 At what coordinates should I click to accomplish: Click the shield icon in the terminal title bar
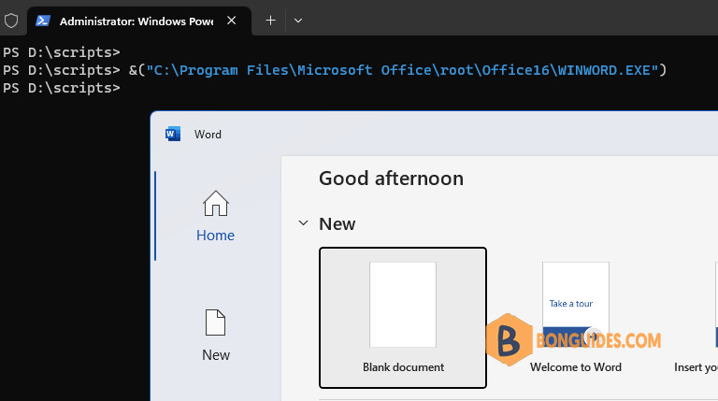tap(11, 21)
